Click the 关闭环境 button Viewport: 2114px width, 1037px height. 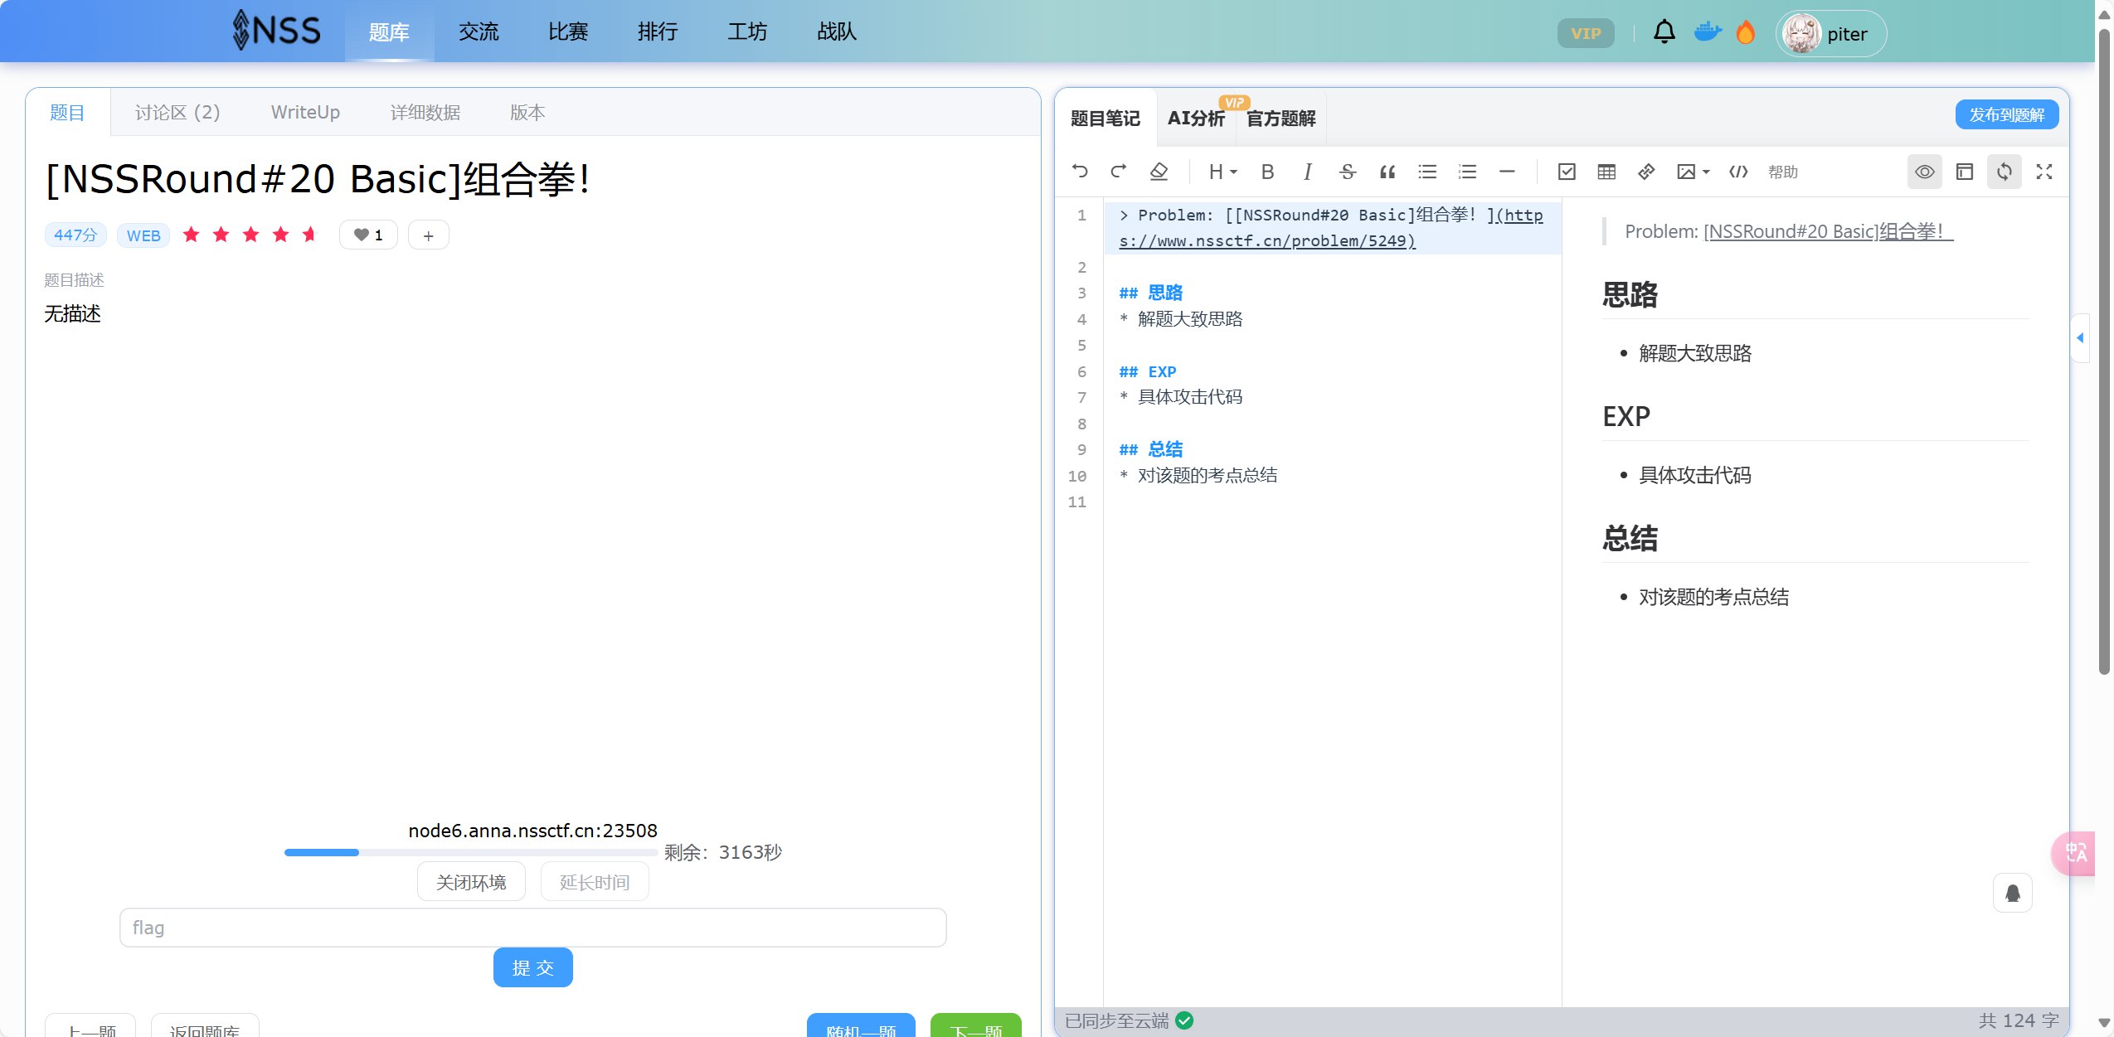point(471,882)
